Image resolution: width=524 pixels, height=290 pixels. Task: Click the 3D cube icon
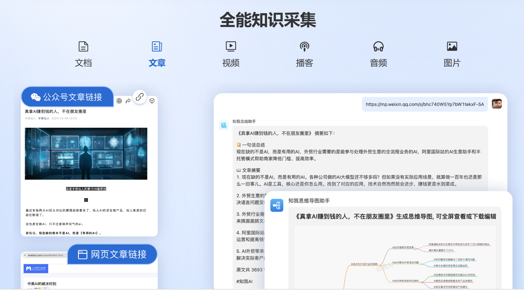click(152, 101)
